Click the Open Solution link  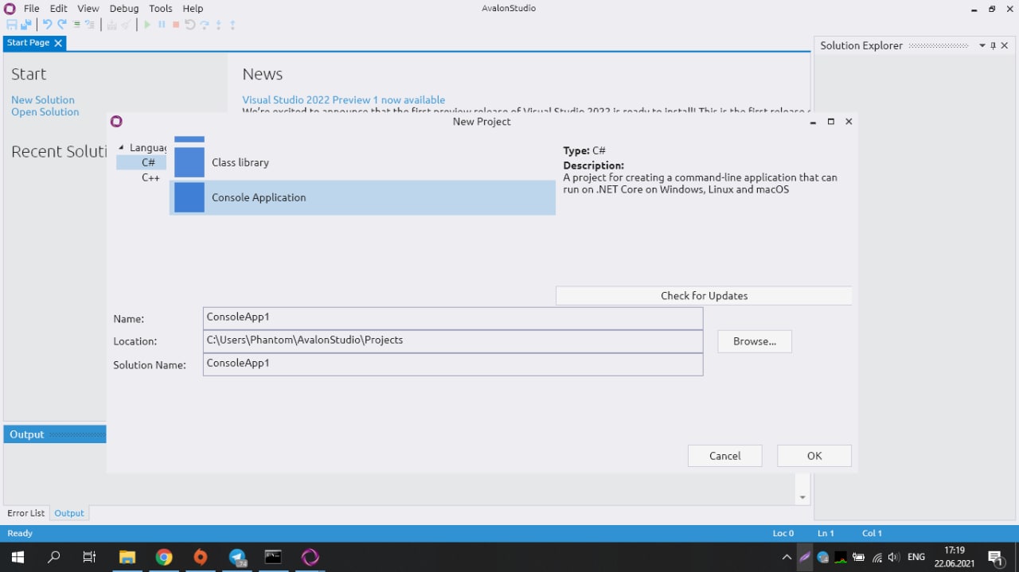pyautogui.click(x=45, y=112)
